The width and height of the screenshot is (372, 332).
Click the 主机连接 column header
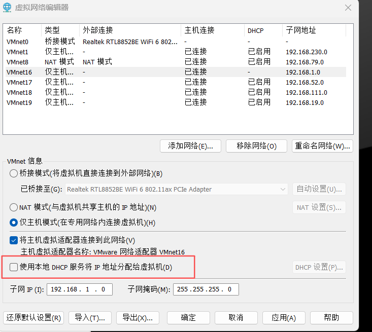click(213, 30)
